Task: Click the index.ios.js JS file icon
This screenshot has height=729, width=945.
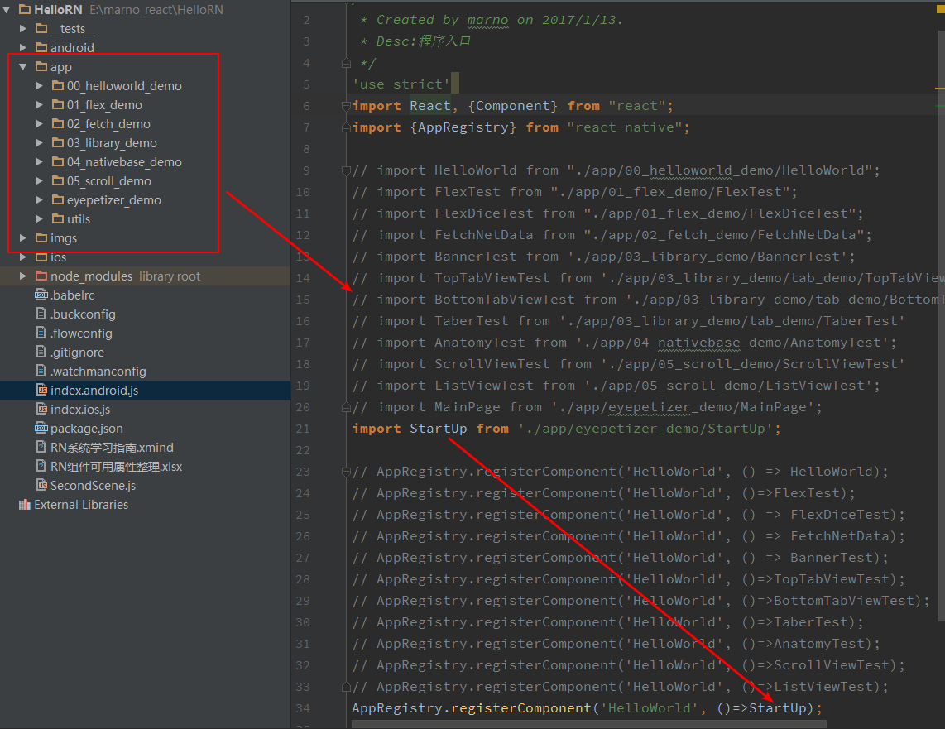Action: pyautogui.click(x=41, y=409)
